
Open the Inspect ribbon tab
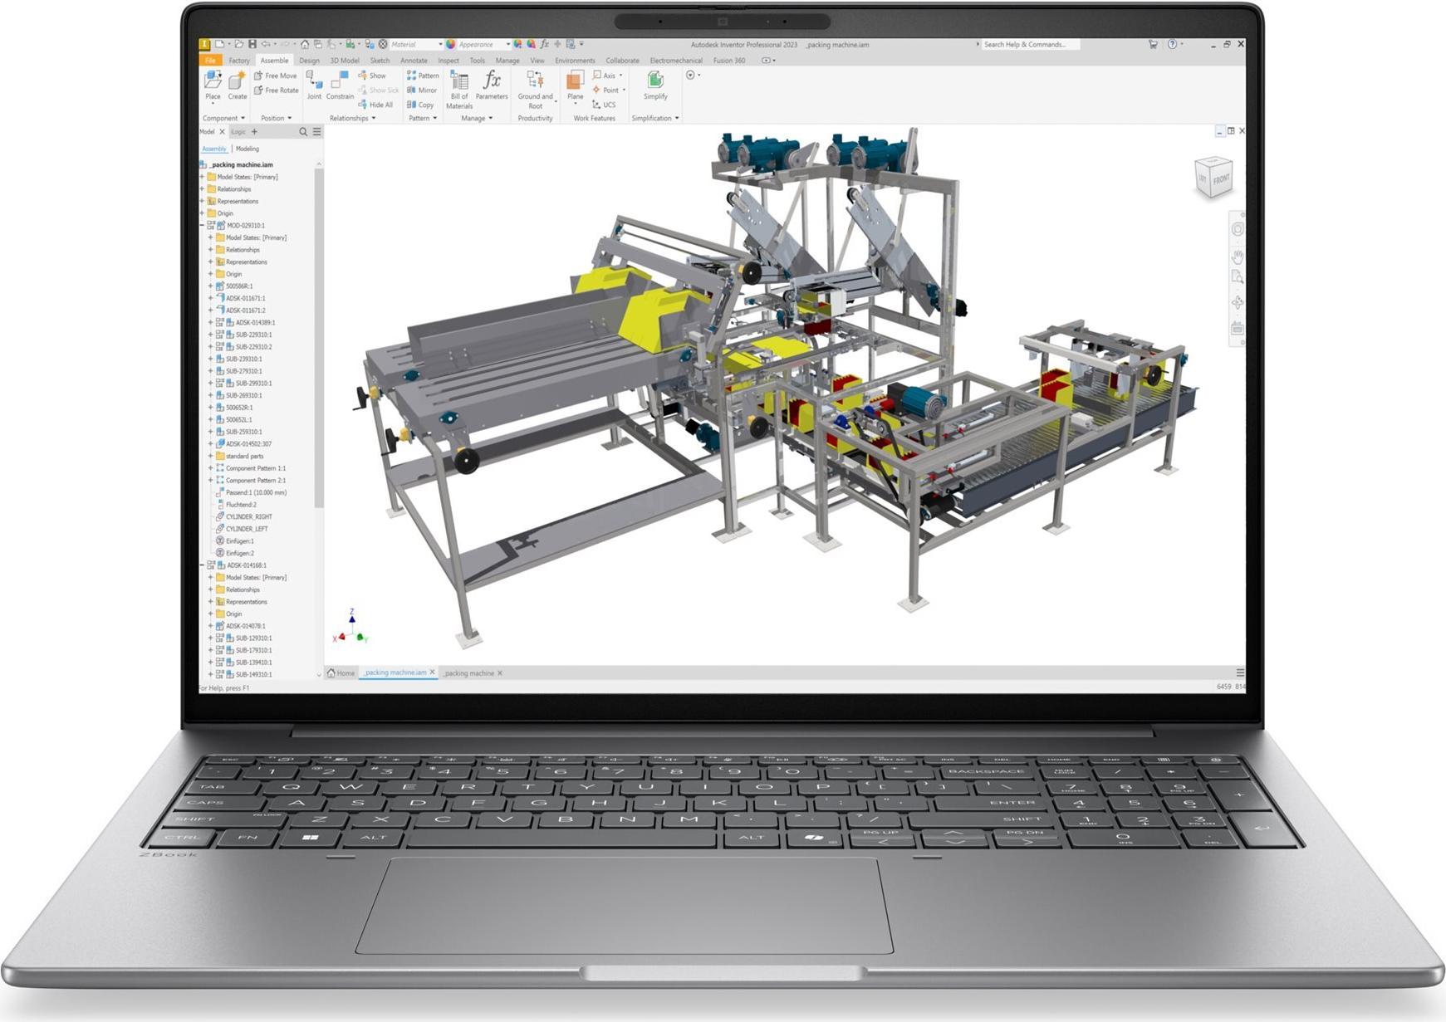449,61
